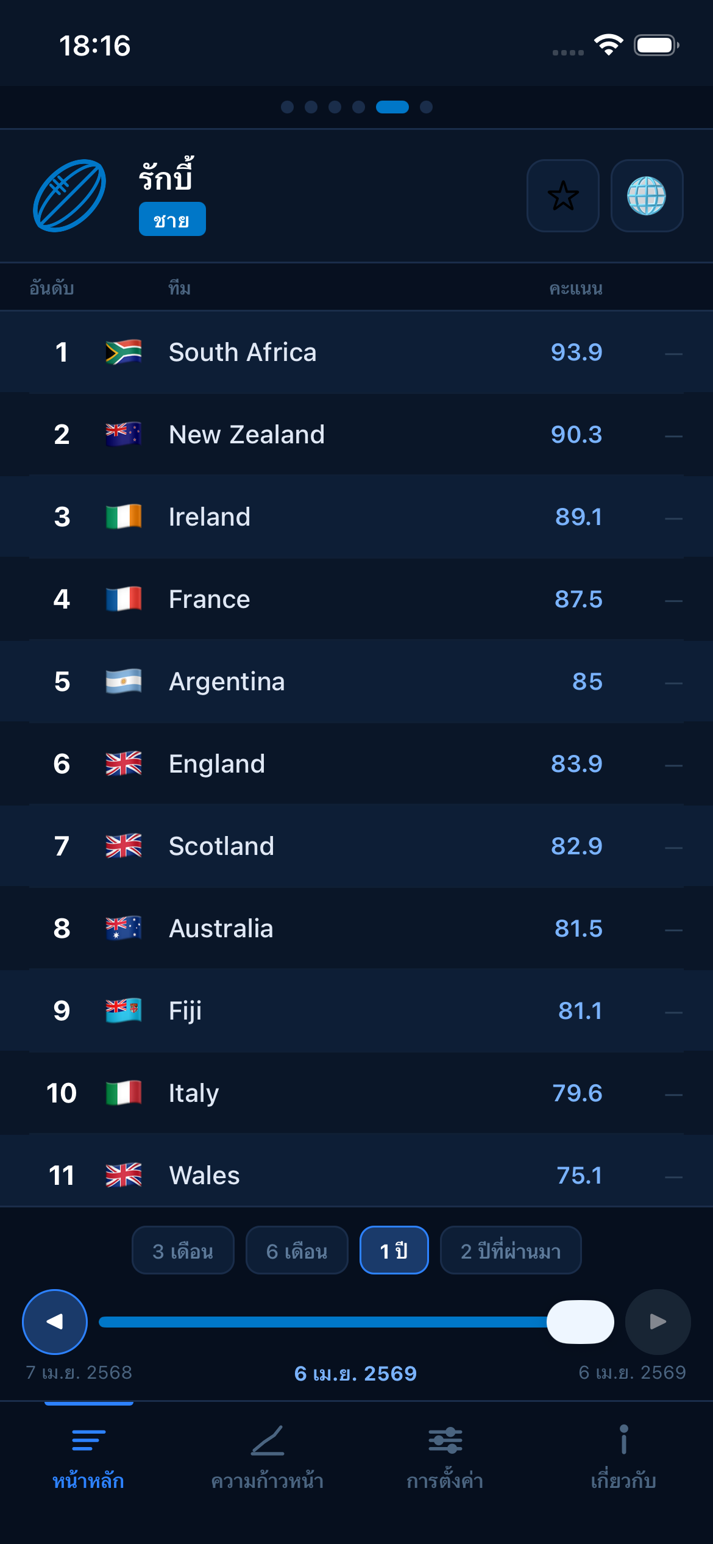
Task: Select the 2 ปีที่ผ่านมา time range
Action: (511, 1249)
